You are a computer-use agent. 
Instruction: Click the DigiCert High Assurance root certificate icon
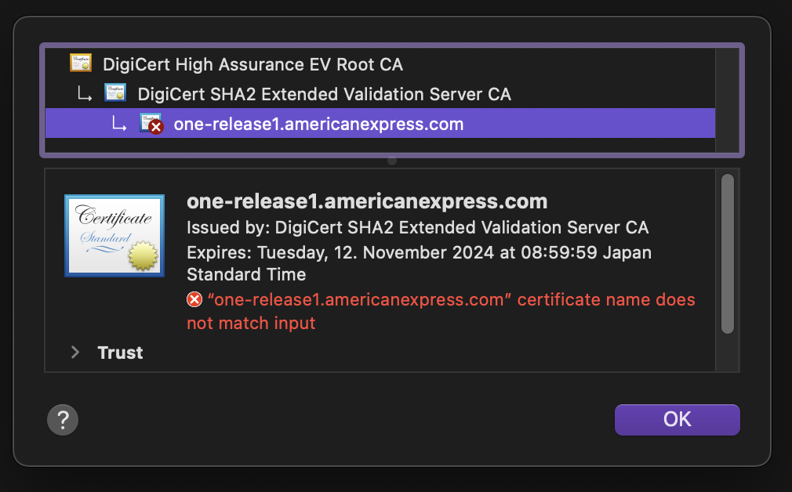pos(81,63)
